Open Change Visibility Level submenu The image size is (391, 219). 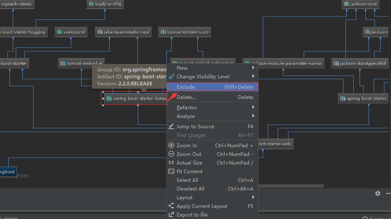pos(212,77)
